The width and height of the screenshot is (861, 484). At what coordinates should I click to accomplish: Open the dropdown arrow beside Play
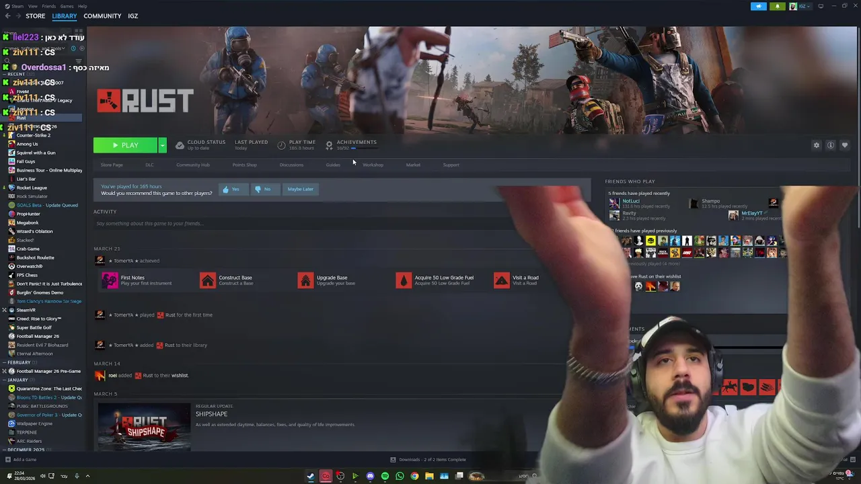point(162,145)
